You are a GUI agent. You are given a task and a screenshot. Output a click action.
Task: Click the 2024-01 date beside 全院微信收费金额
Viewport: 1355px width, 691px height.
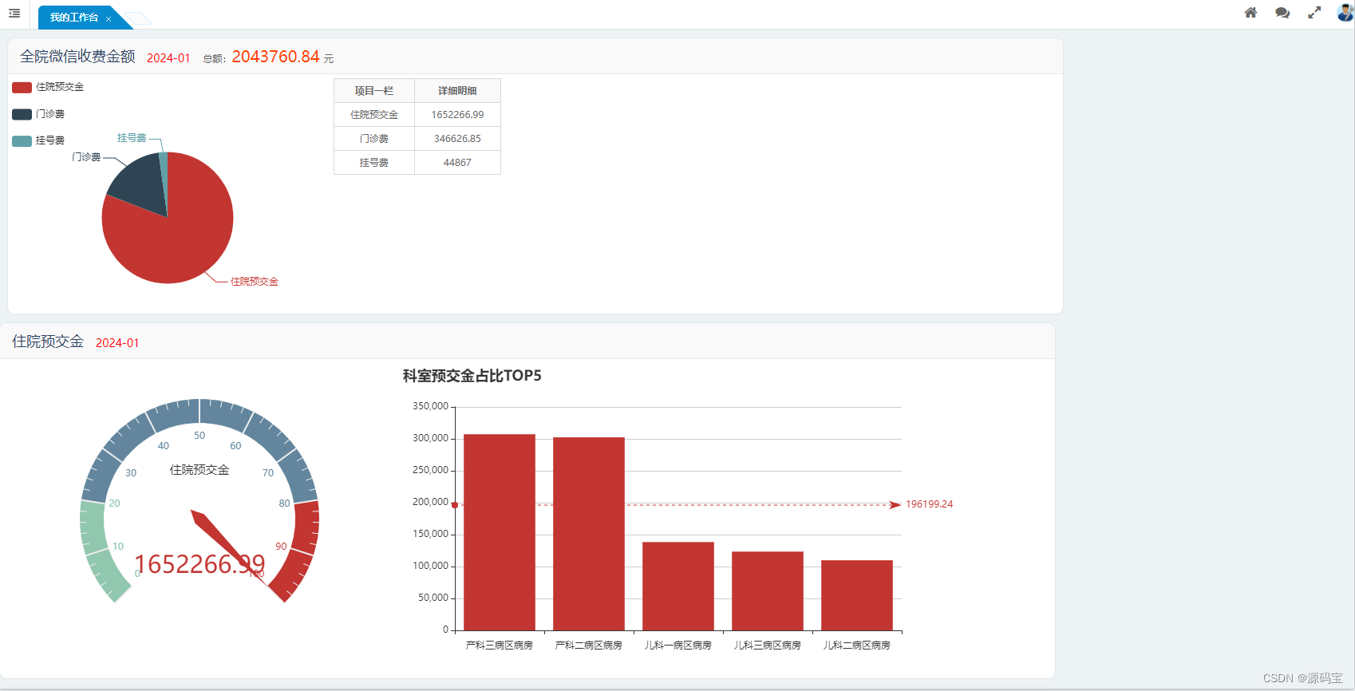pyautogui.click(x=168, y=58)
